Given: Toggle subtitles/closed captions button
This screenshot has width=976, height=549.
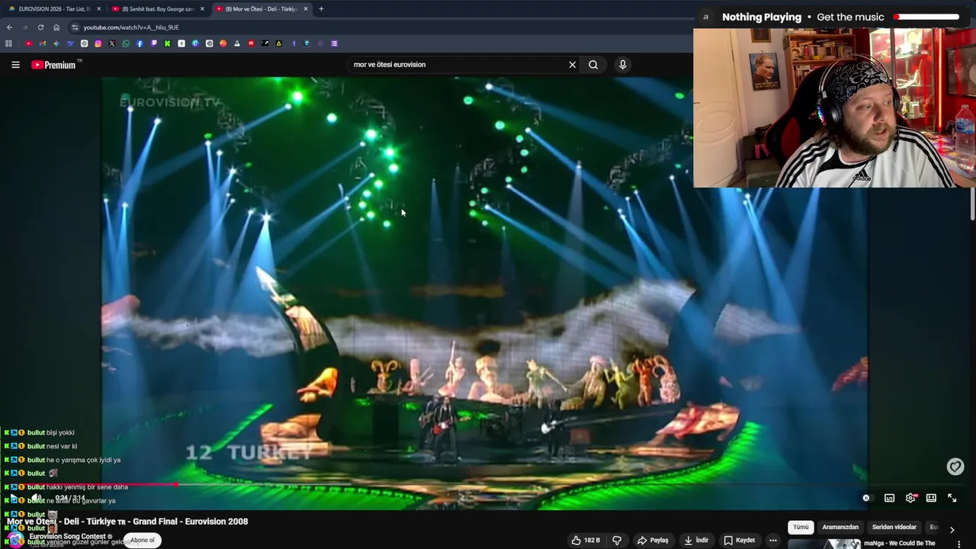Looking at the screenshot, I should click(889, 498).
